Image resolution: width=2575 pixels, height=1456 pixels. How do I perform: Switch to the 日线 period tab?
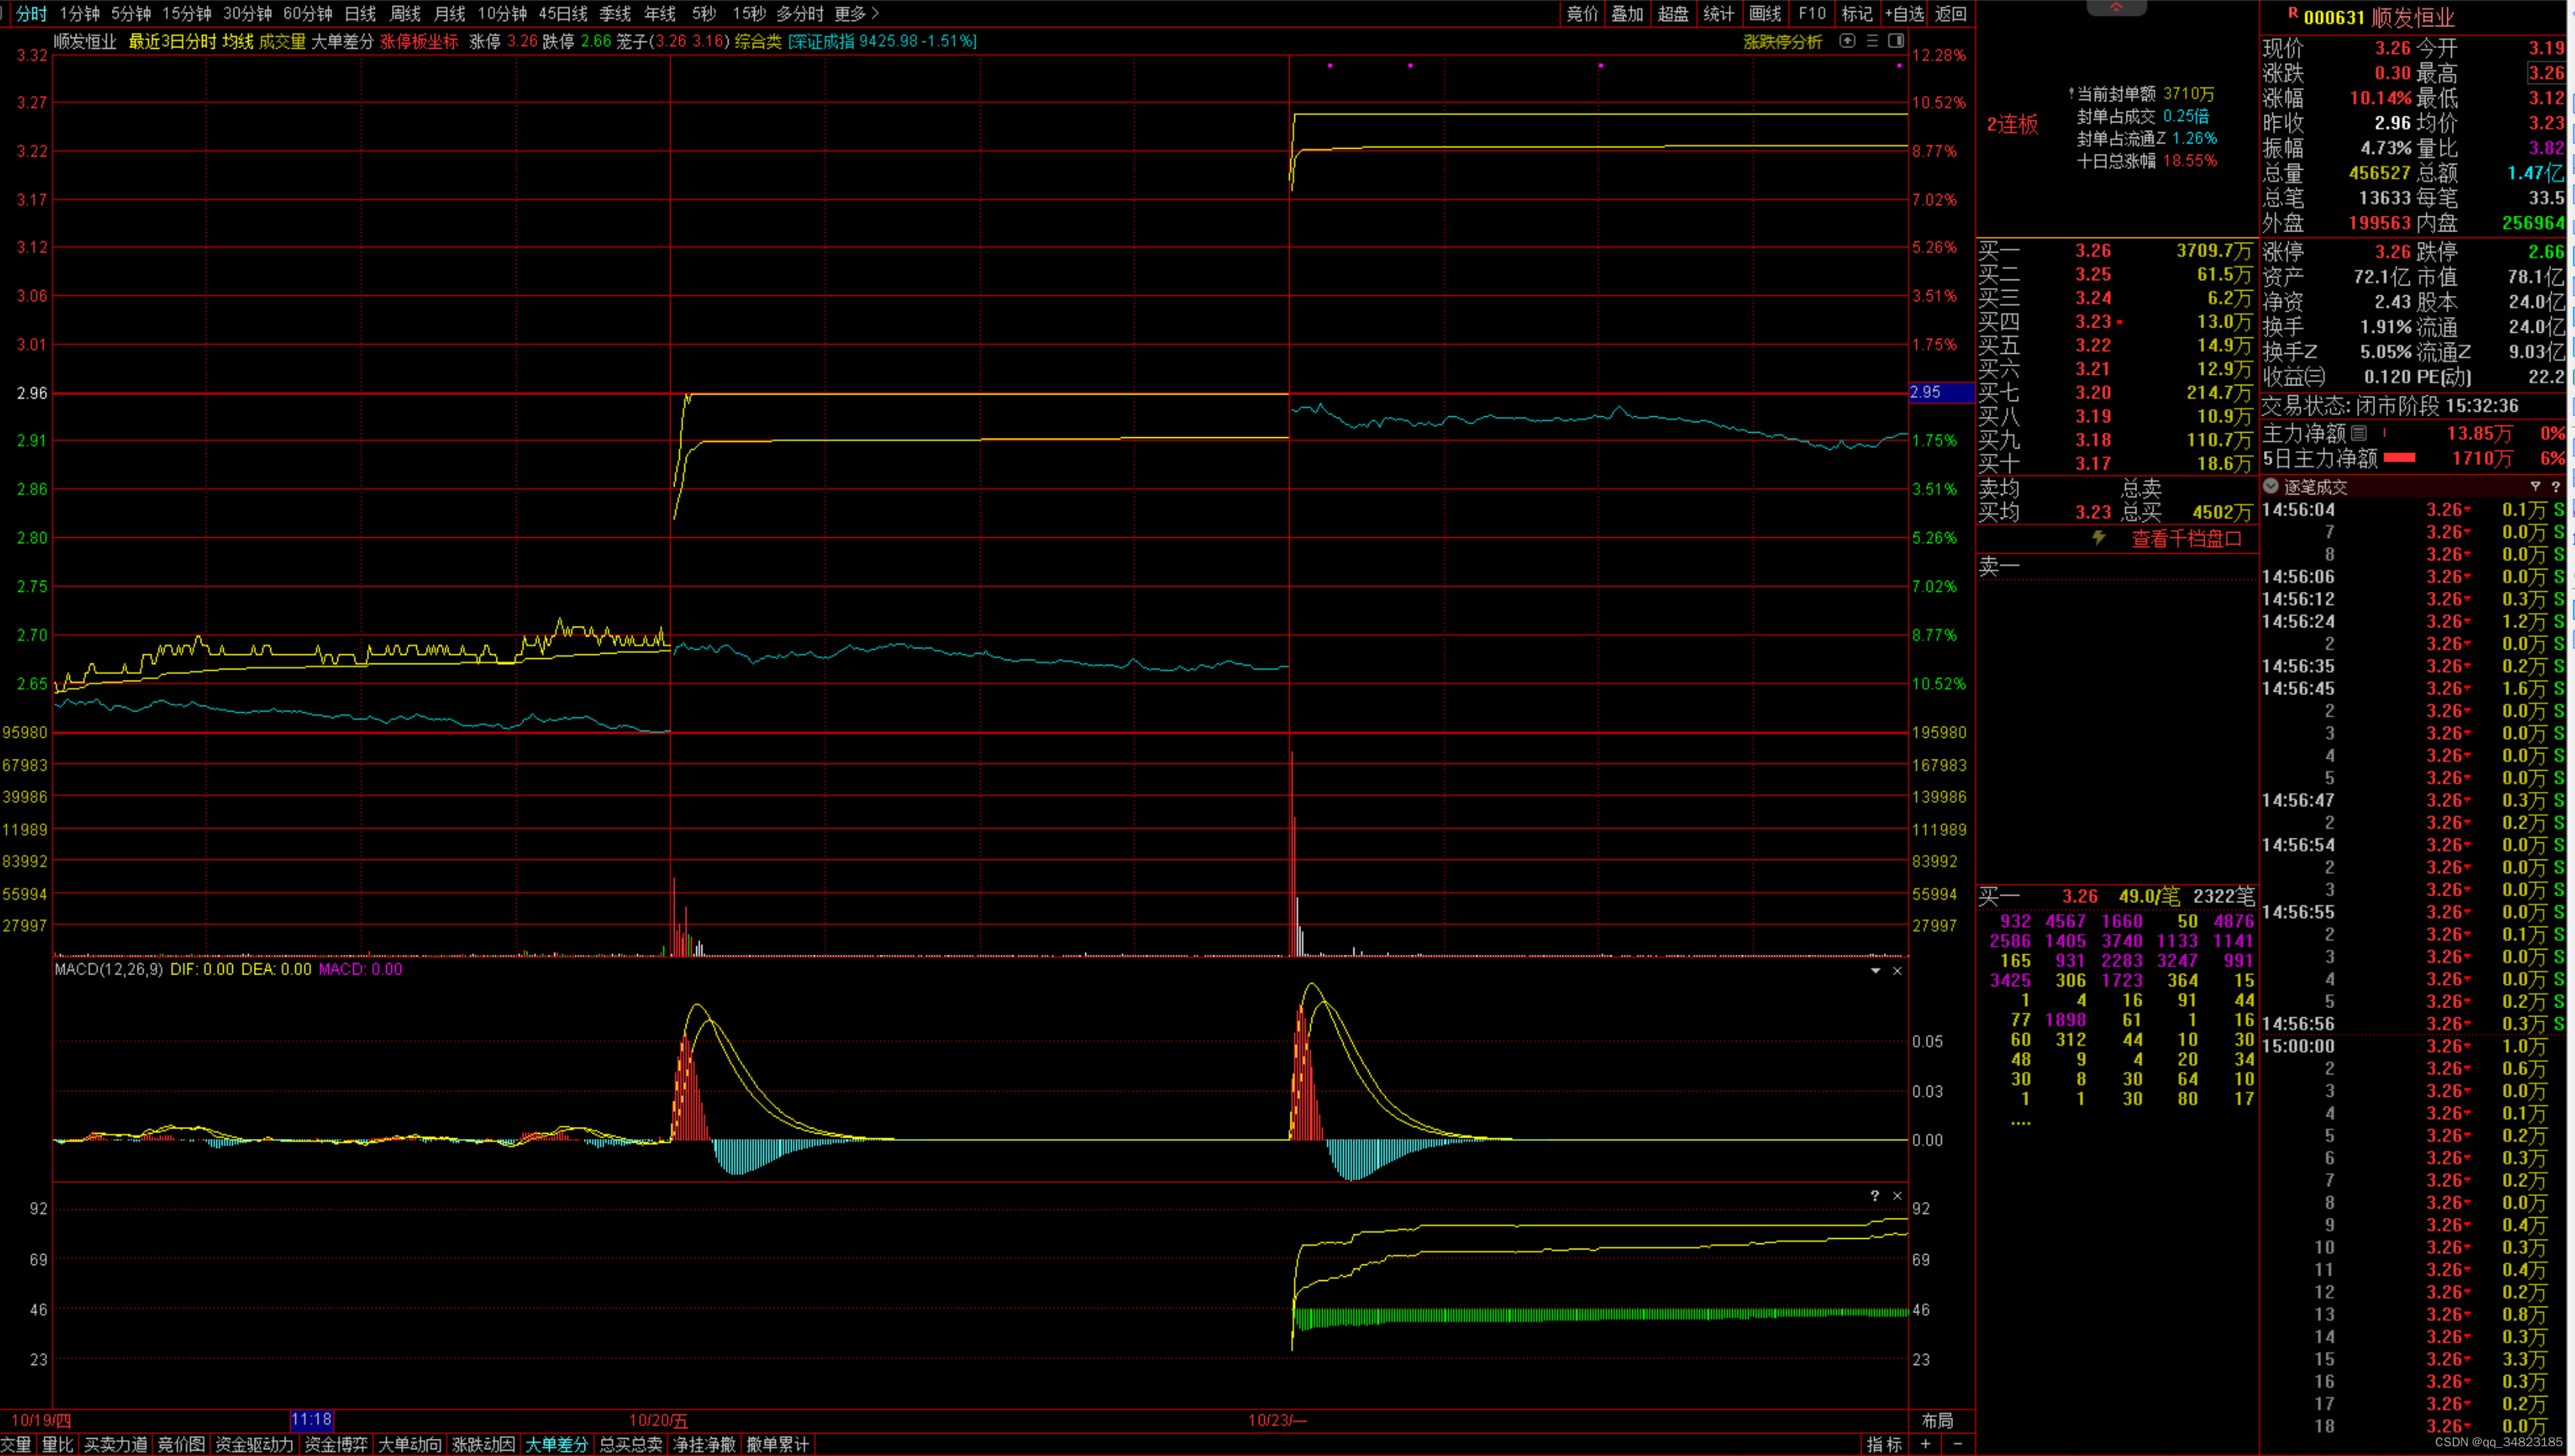click(x=360, y=14)
